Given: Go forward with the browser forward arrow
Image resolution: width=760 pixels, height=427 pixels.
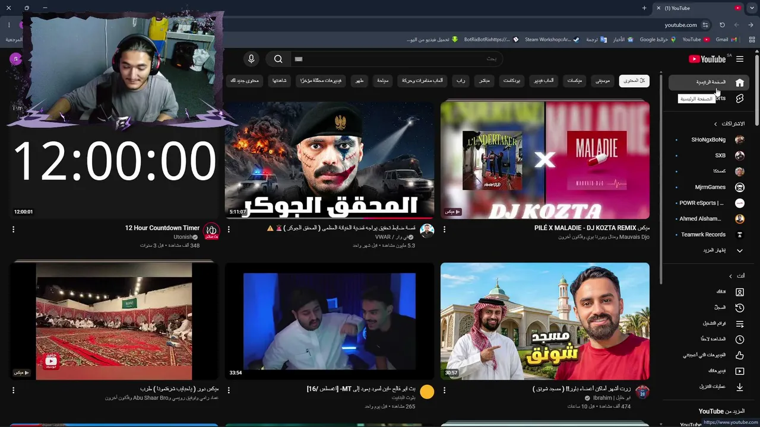Looking at the screenshot, I should (x=737, y=25).
